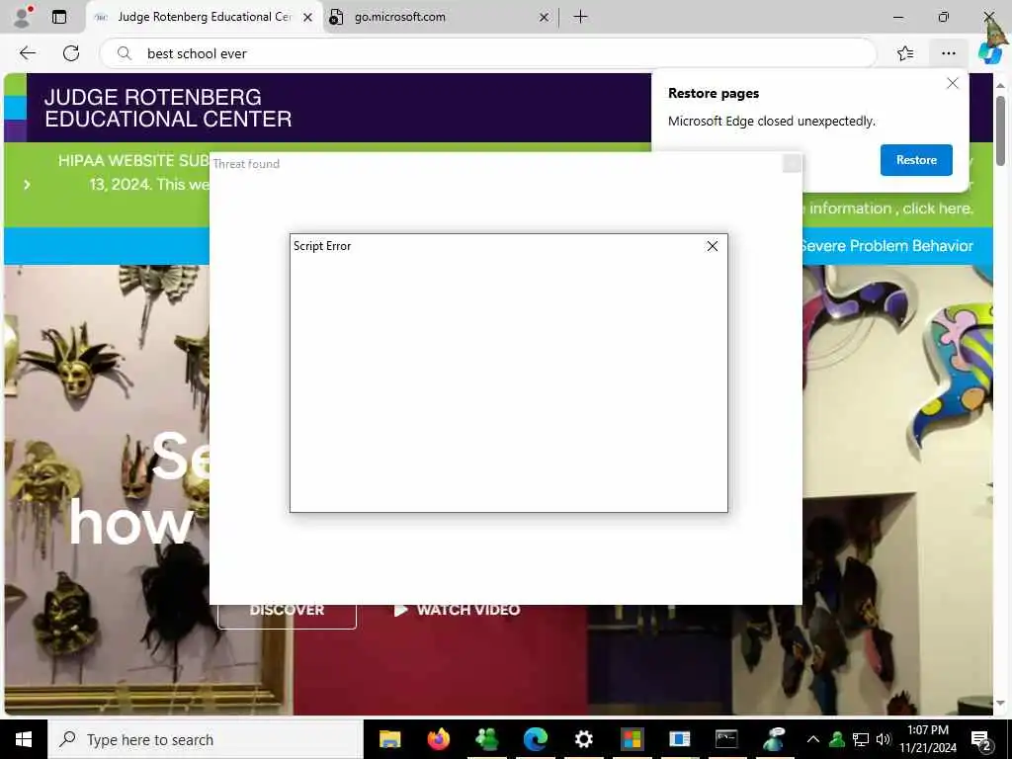Open the volume control tray icon
This screenshot has height=759, width=1012.
[x=884, y=739]
